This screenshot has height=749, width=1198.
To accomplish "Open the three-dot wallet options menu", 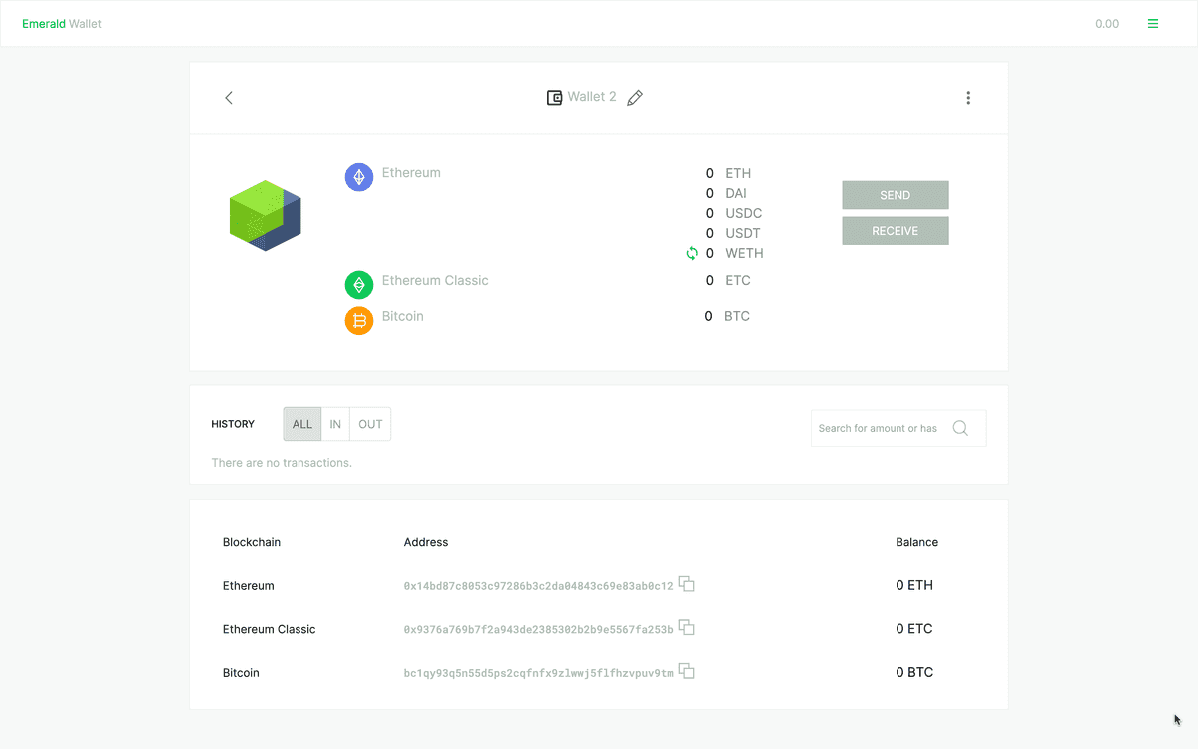I will point(967,98).
